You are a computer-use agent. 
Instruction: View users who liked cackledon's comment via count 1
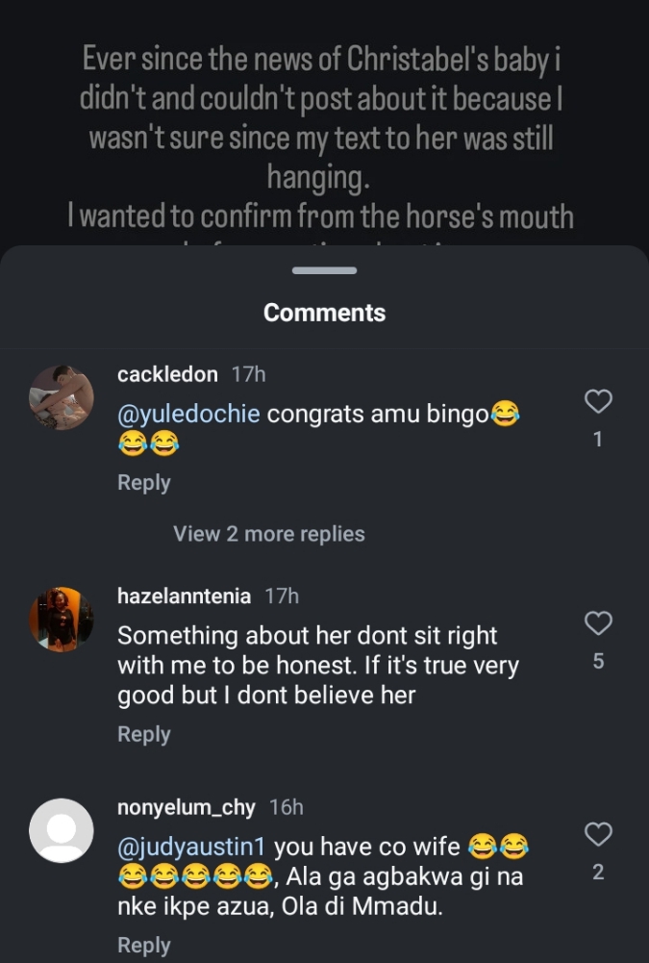598,438
